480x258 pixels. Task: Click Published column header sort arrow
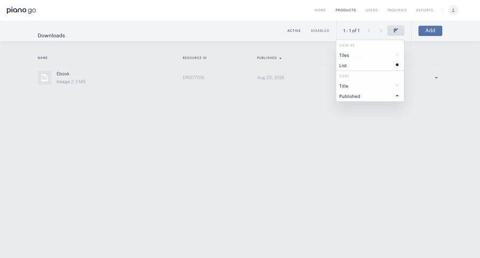pyautogui.click(x=281, y=58)
